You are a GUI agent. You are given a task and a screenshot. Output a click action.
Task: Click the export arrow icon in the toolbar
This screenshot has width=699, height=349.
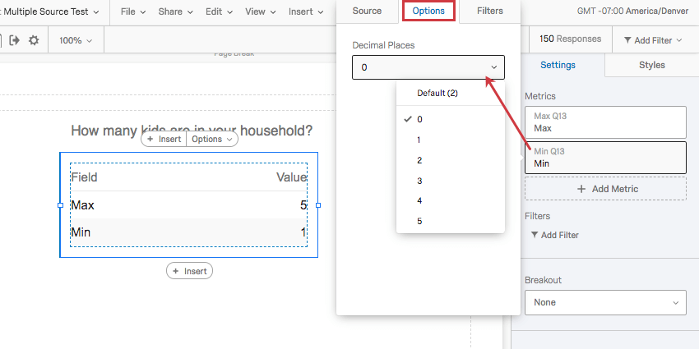[x=15, y=40]
